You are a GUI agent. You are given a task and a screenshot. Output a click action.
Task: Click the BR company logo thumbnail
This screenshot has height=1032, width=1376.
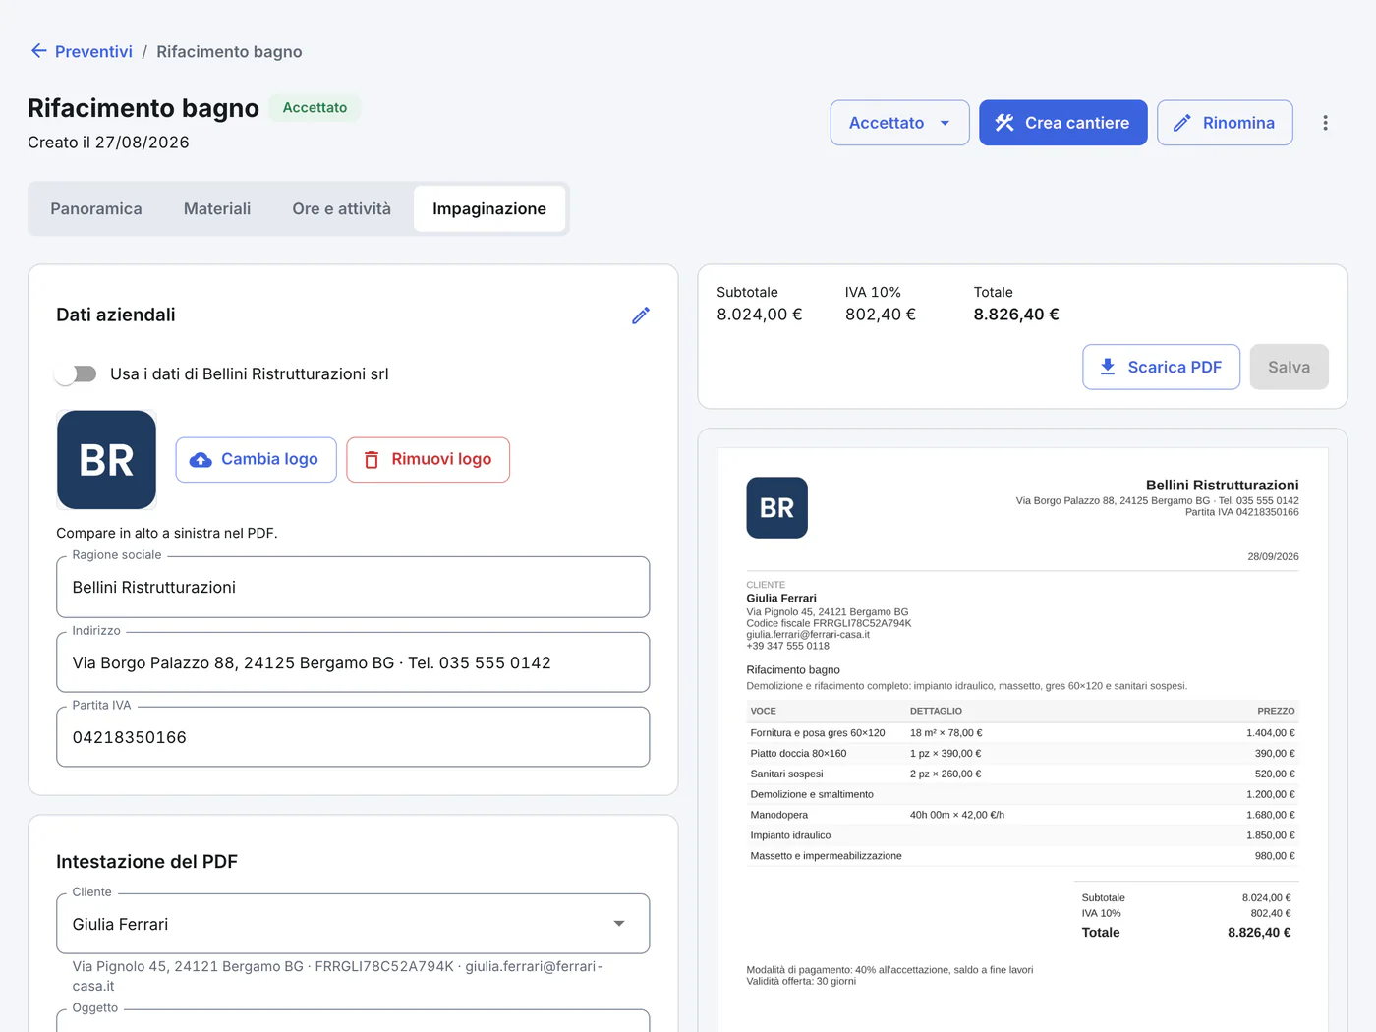106,459
